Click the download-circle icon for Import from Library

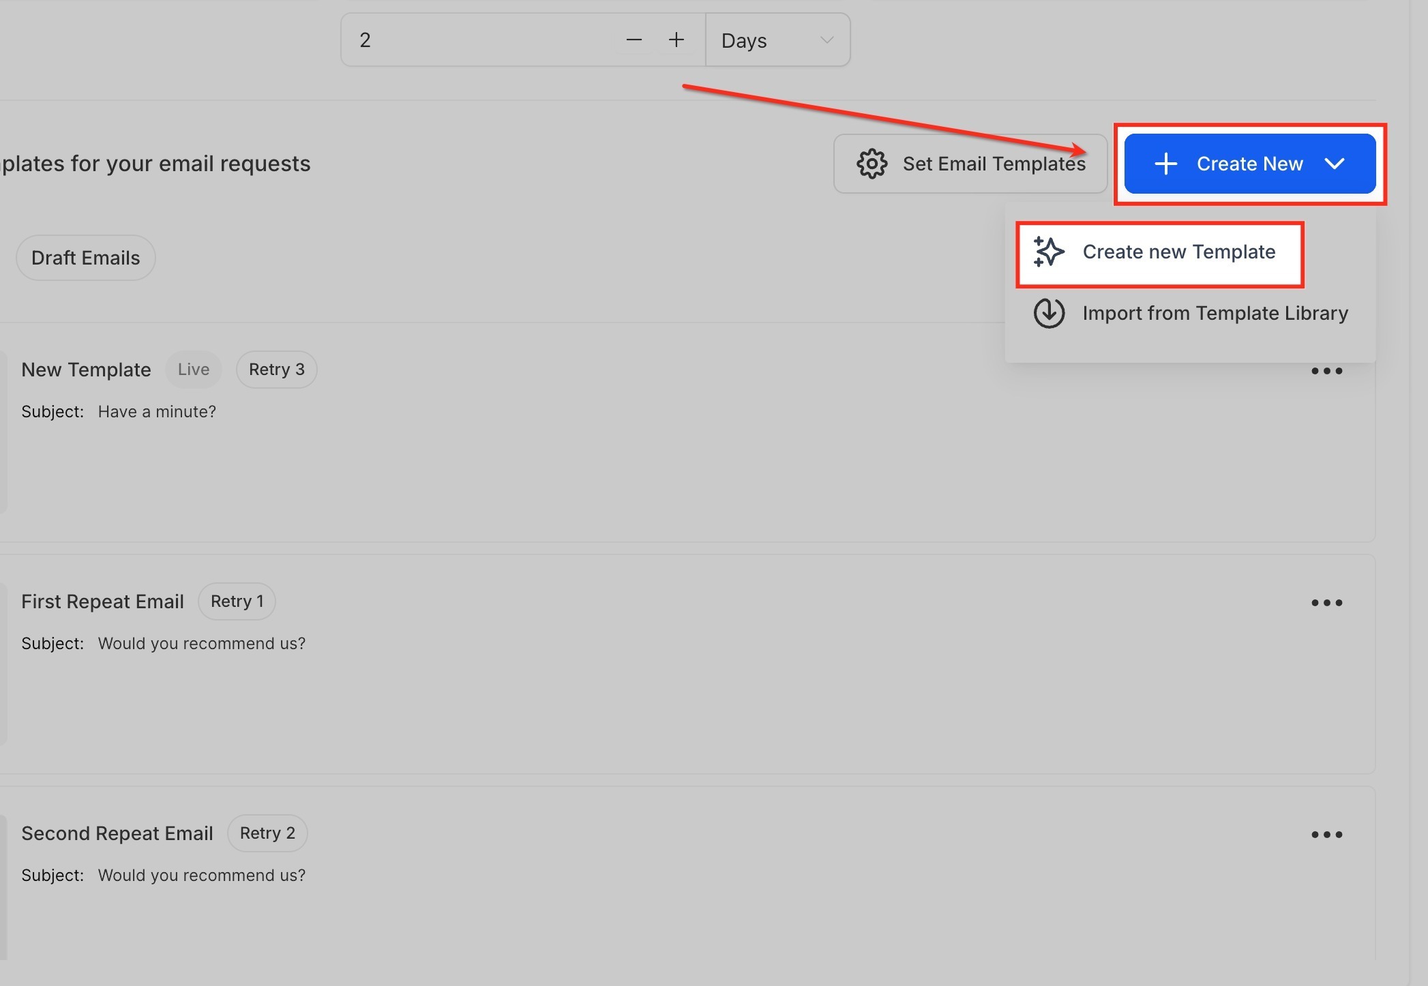point(1048,314)
